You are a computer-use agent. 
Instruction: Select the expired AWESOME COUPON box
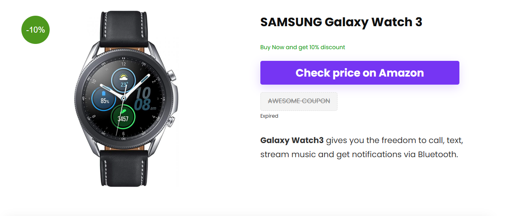[x=299, y=101]
